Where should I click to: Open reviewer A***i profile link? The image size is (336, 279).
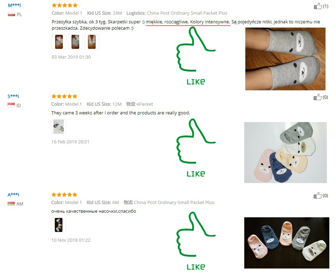point(13,195)
